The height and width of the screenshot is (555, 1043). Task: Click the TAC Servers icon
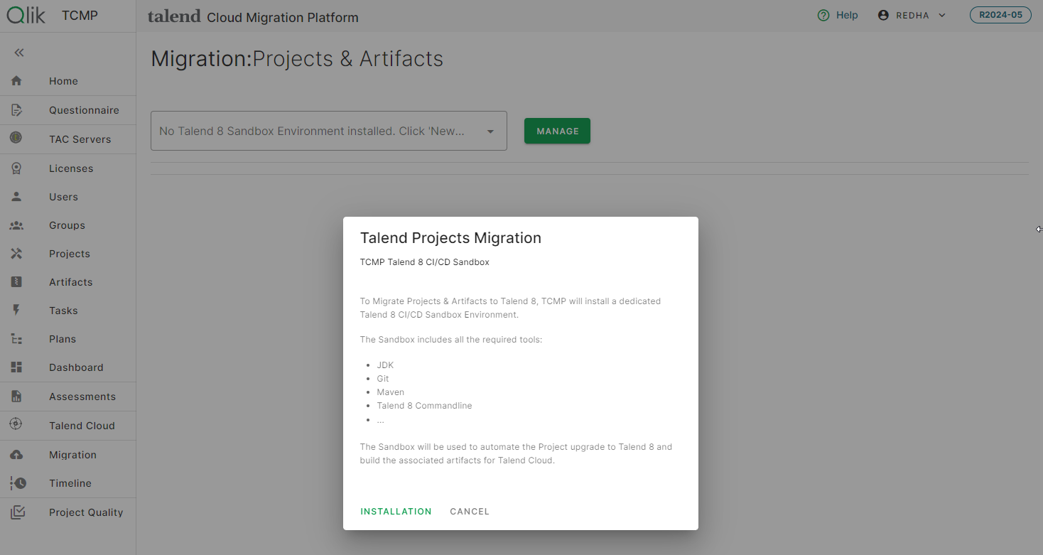point(16,139)
